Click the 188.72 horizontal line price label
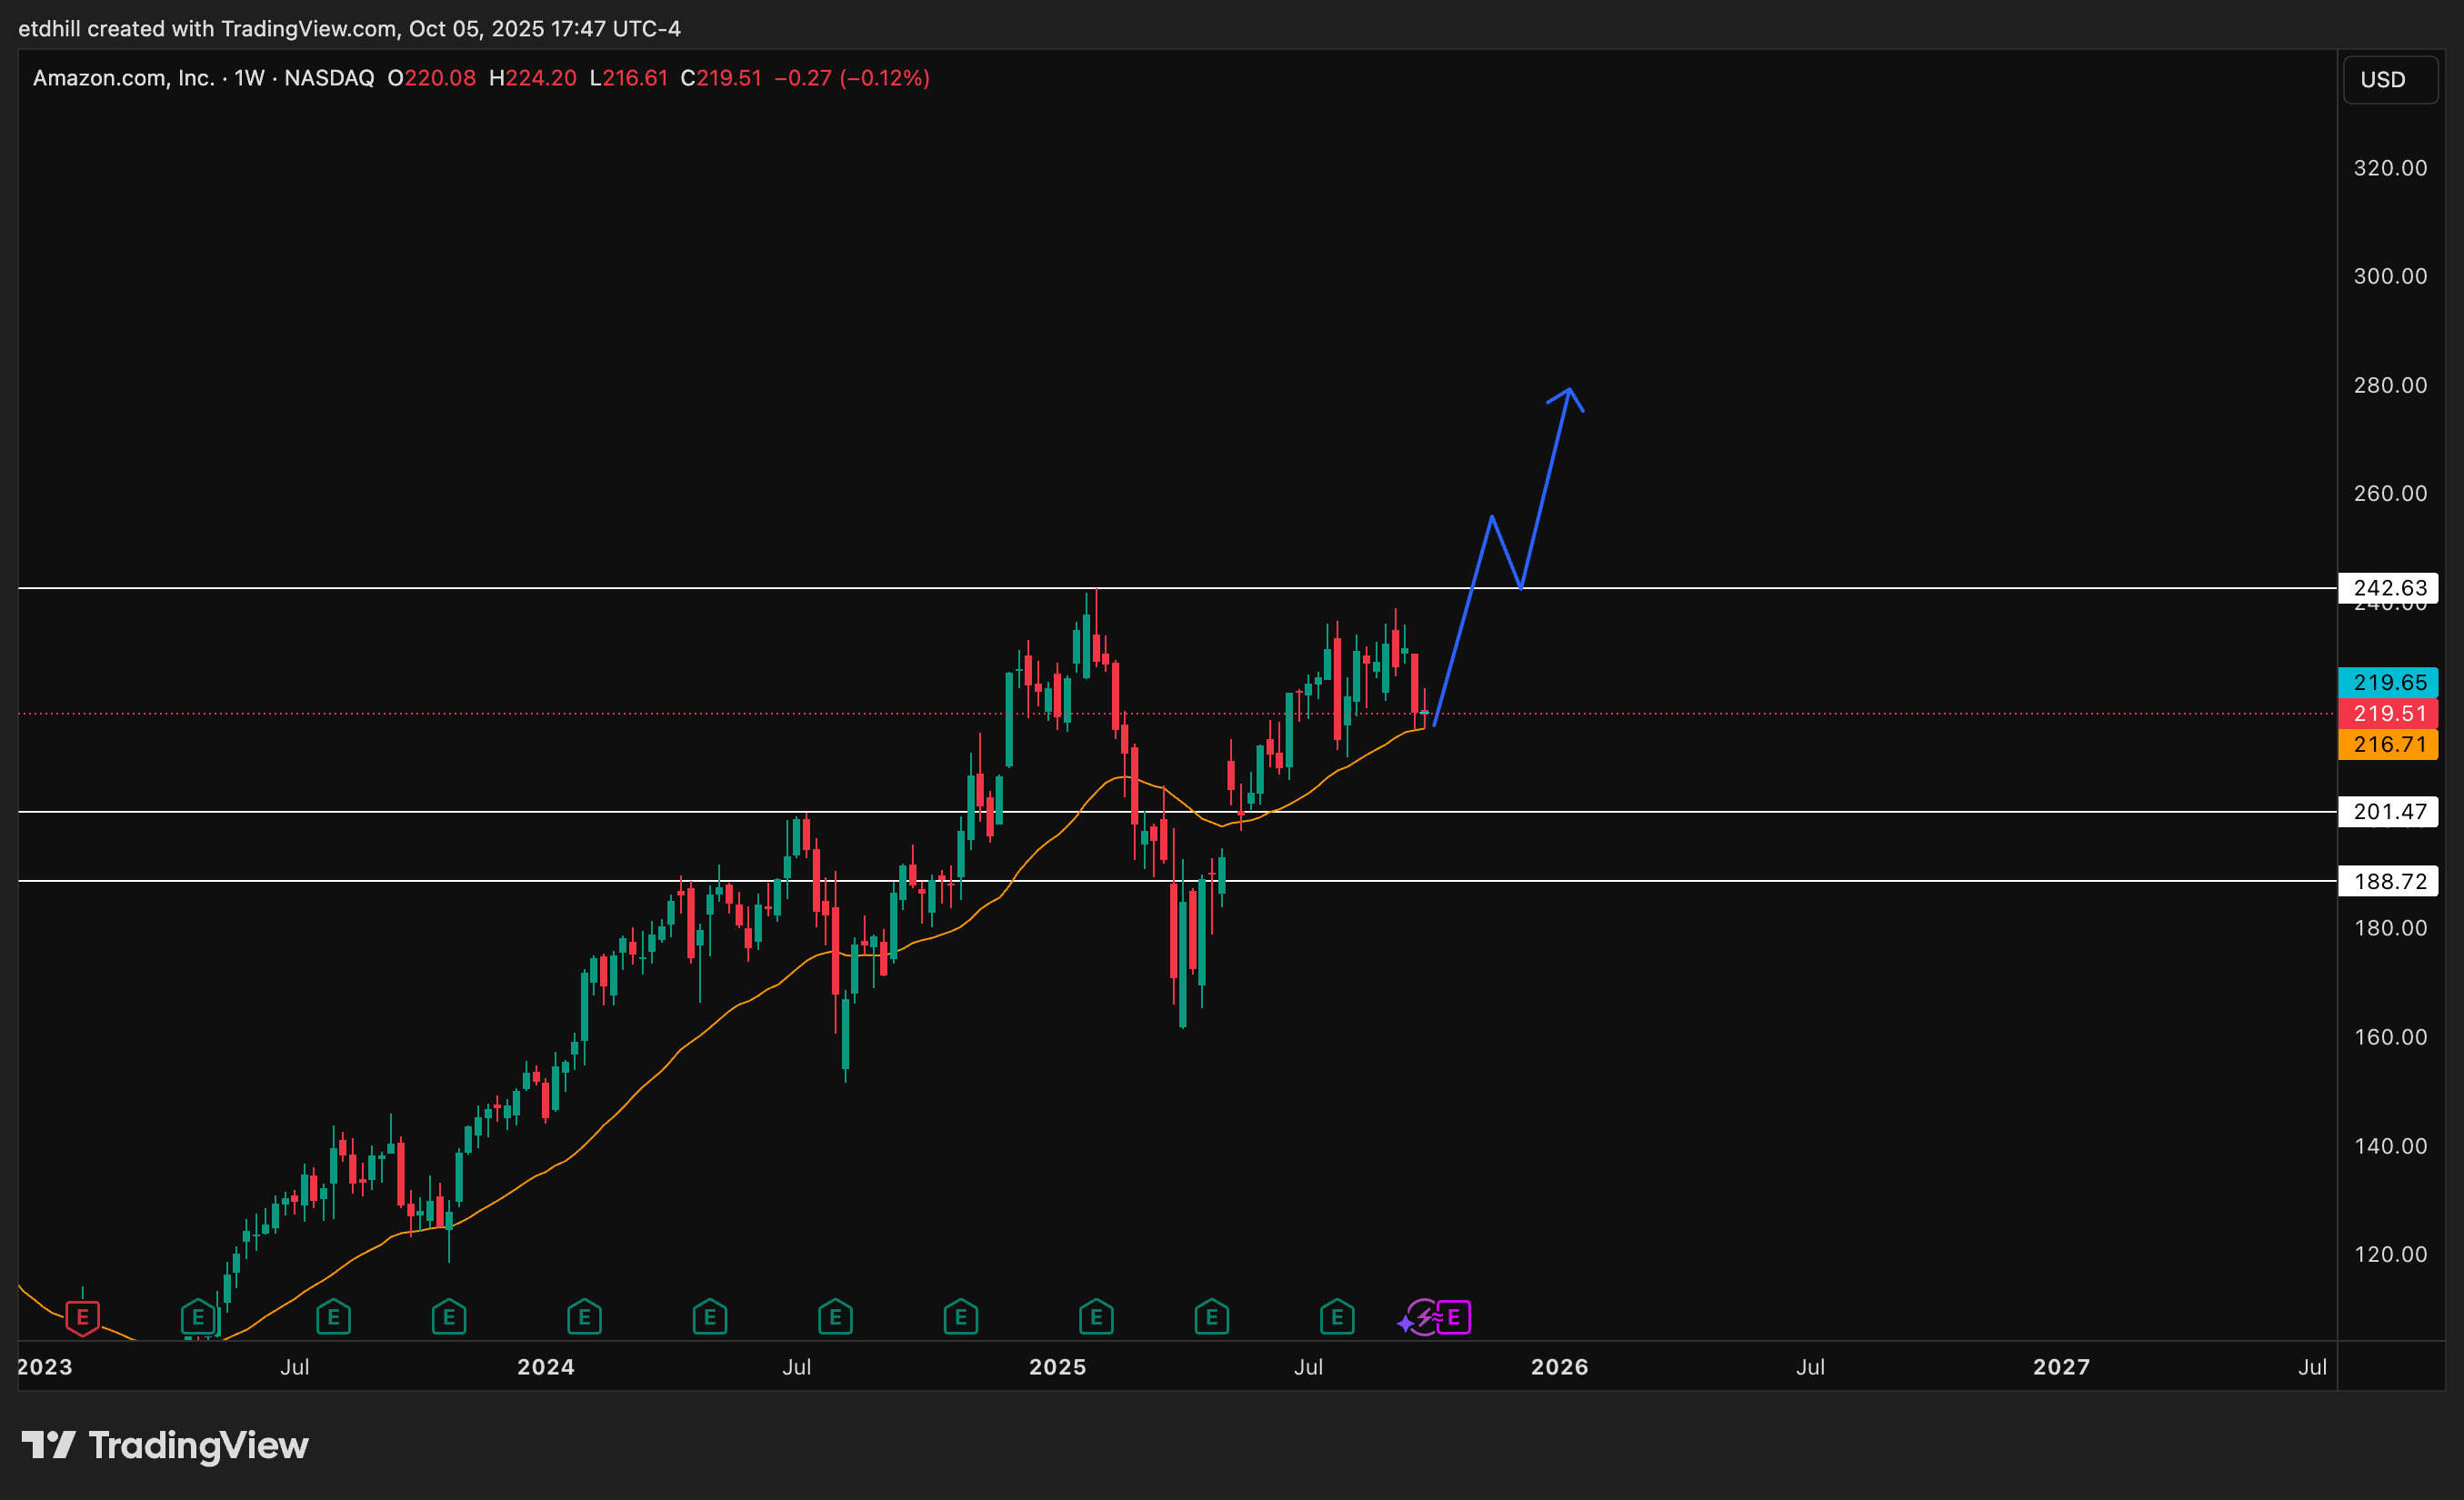 pyautogui.click(x=2388, y=881)
